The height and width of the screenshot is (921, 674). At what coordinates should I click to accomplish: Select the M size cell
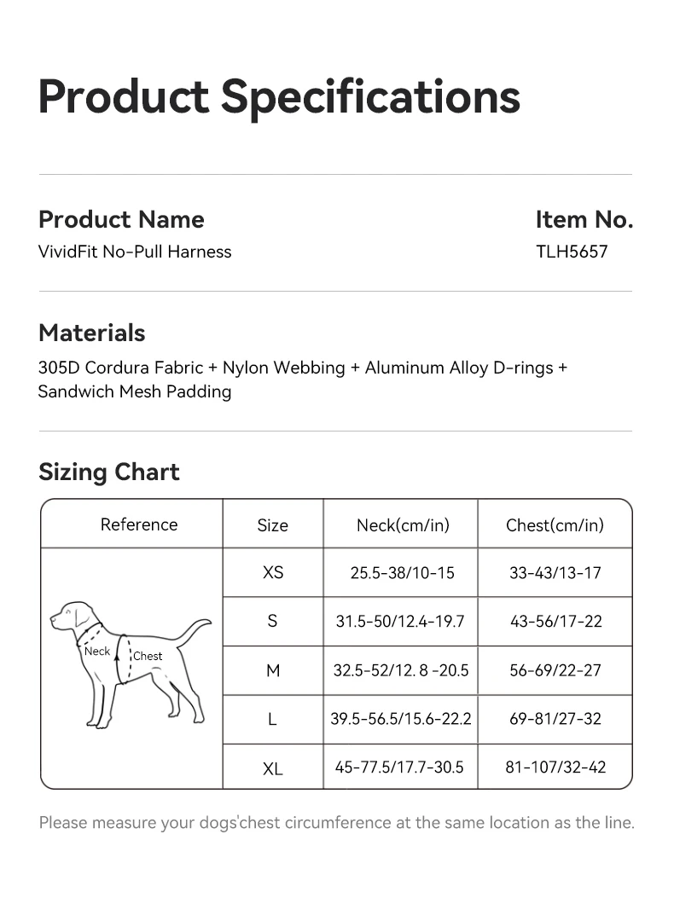click(273, 670)
